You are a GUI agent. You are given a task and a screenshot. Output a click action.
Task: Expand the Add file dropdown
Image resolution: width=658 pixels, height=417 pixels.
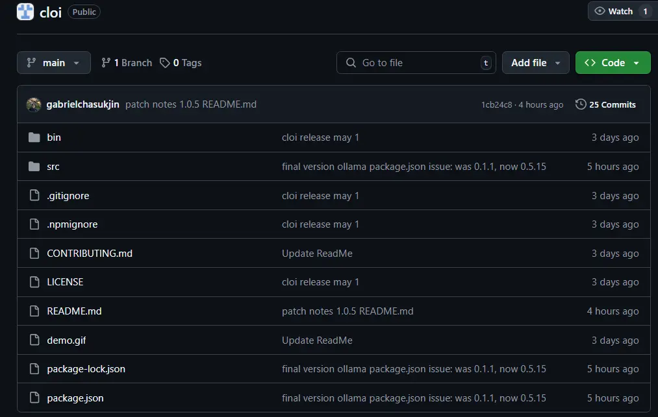coord(535,63)
